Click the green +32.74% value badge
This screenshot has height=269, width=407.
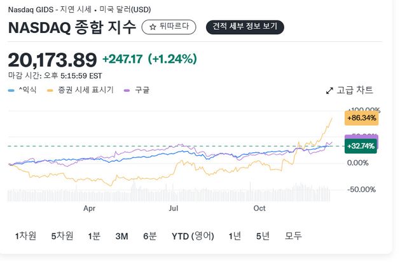pos(361,145)
